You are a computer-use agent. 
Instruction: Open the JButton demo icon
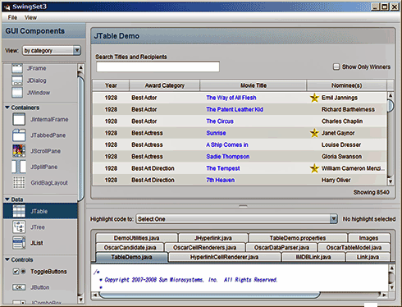click(19, 287)
